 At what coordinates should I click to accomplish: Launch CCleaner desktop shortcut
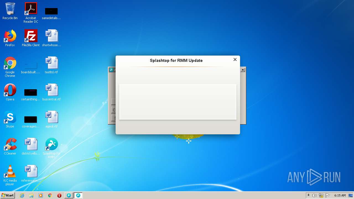10,146
